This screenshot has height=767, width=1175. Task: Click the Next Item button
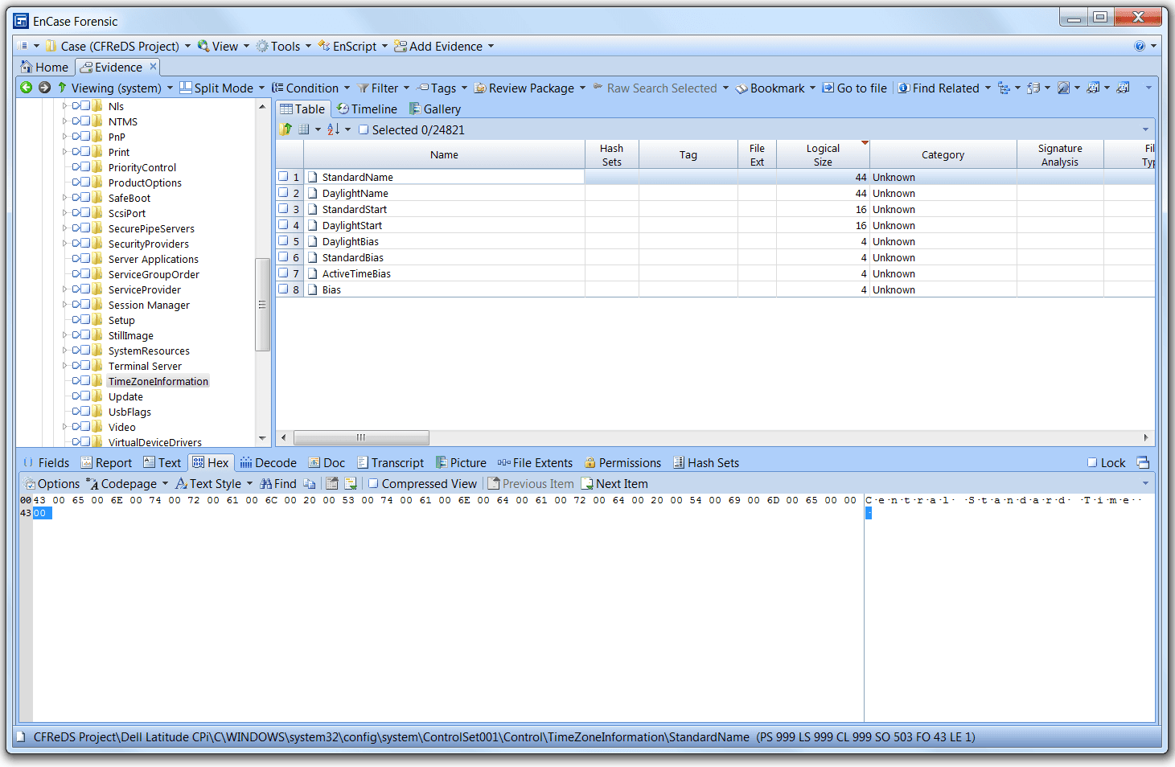coord(614,484)
